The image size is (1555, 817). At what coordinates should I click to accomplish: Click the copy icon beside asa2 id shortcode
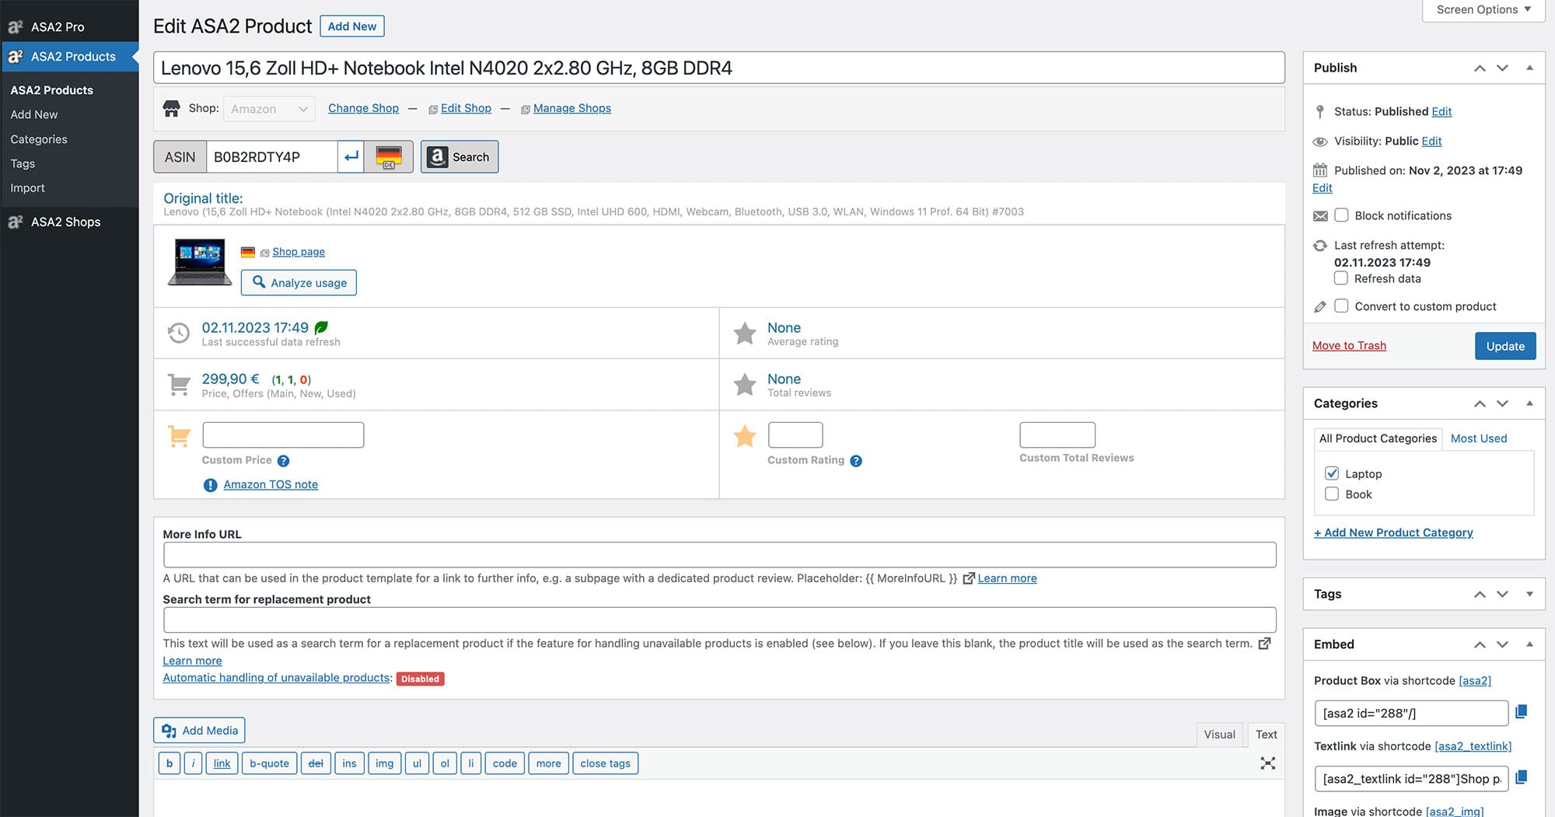coord(1522,711)
